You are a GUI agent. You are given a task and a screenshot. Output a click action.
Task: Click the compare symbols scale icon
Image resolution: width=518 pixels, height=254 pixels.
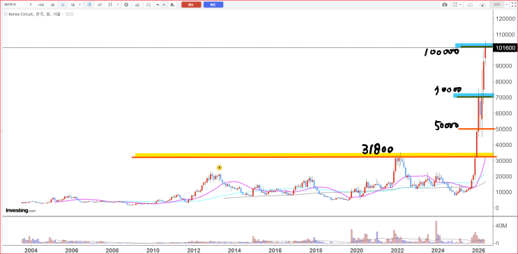click(x=148, y=5)
